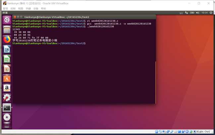The width and height of the screenshot is (215, 135).
Task: Minimize the VirtualBox window
Action: 189,3
